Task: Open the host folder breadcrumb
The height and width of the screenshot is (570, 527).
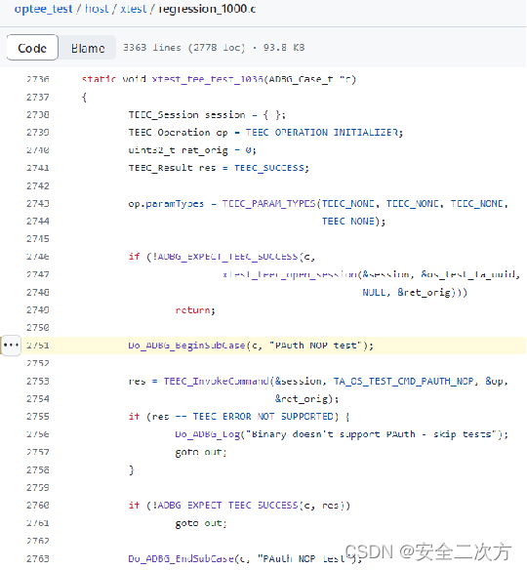Action: coord(97,9)
